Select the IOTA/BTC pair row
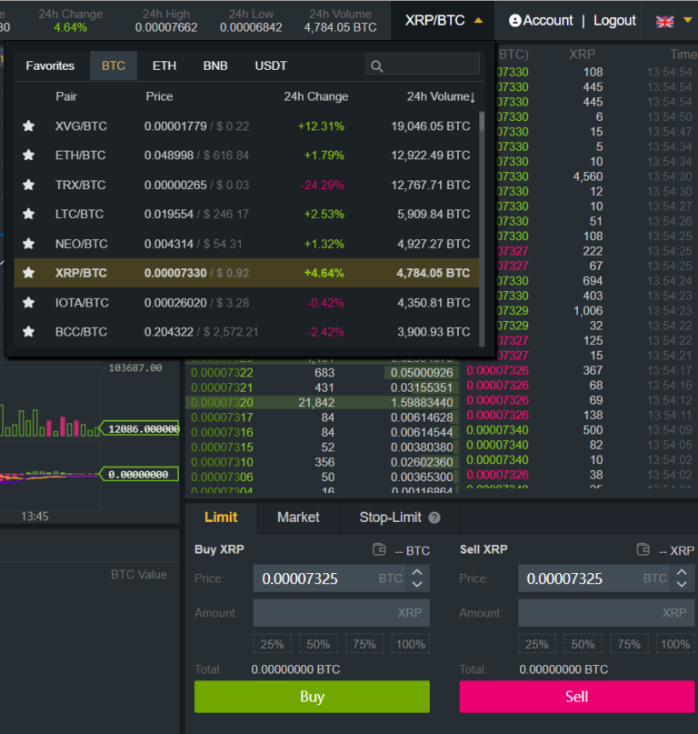The width and height of the screenshot is (698, 734). point(246,303)
